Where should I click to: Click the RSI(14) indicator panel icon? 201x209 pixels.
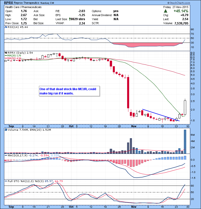point(6,27)
